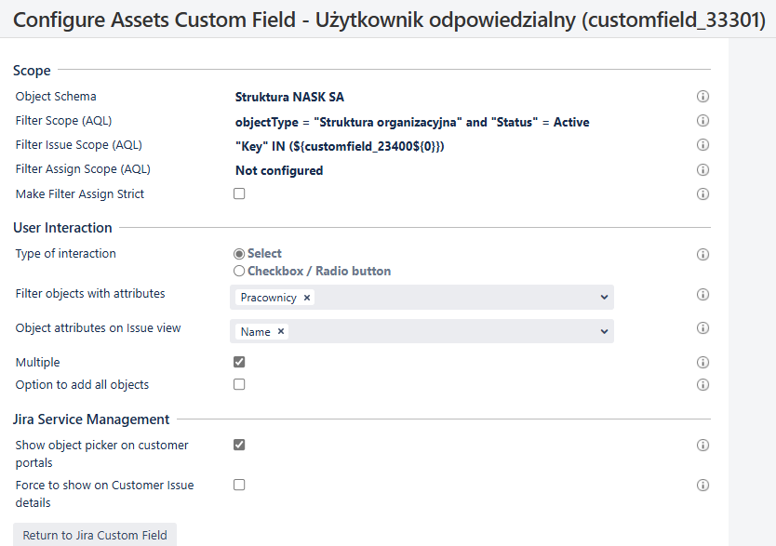The width and height of the screenshot is (776, 546).
Task: Show help for Filter Issue Scope (AQL)
Action: tap(702, 145)
